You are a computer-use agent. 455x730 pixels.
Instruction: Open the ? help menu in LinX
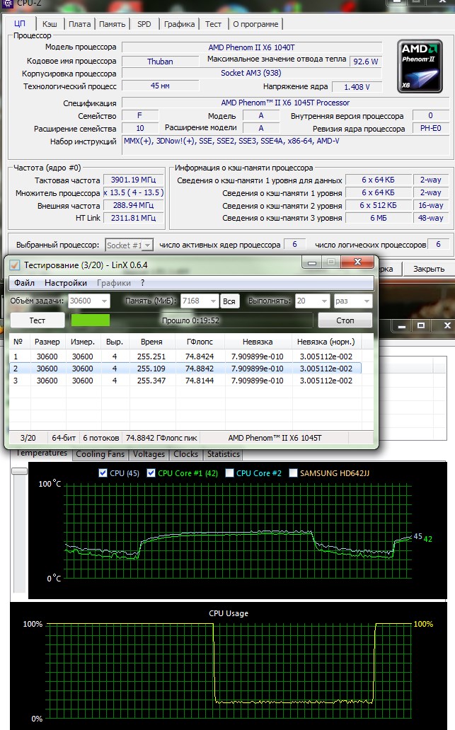[x=142, y=283]
